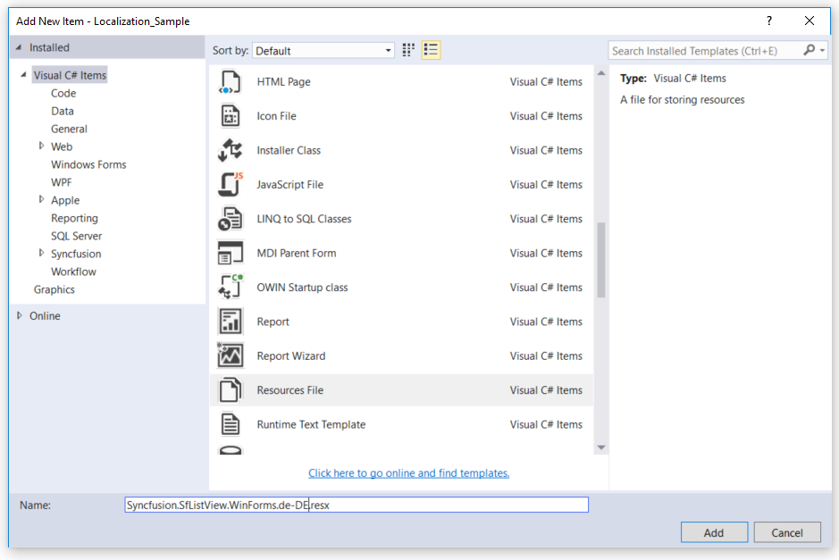Select the OWIN Startup class icon
This screenshot has width=839, height=560.
coord(231,288)
